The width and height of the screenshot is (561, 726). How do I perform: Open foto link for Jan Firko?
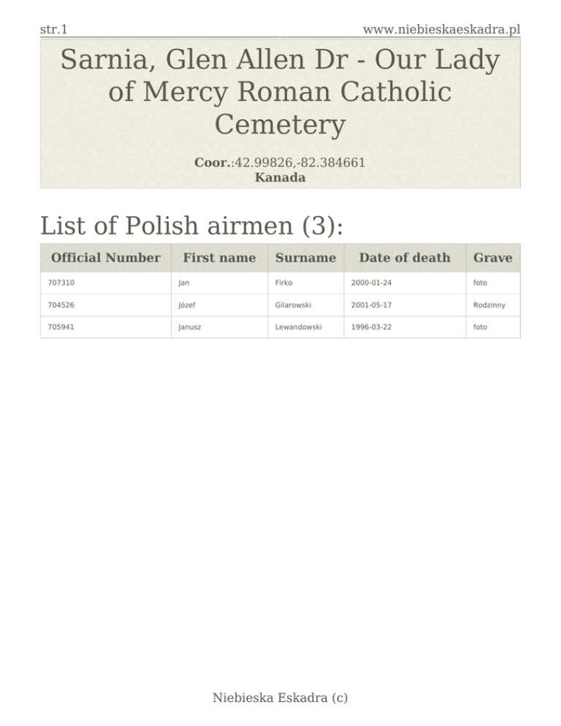480,283
